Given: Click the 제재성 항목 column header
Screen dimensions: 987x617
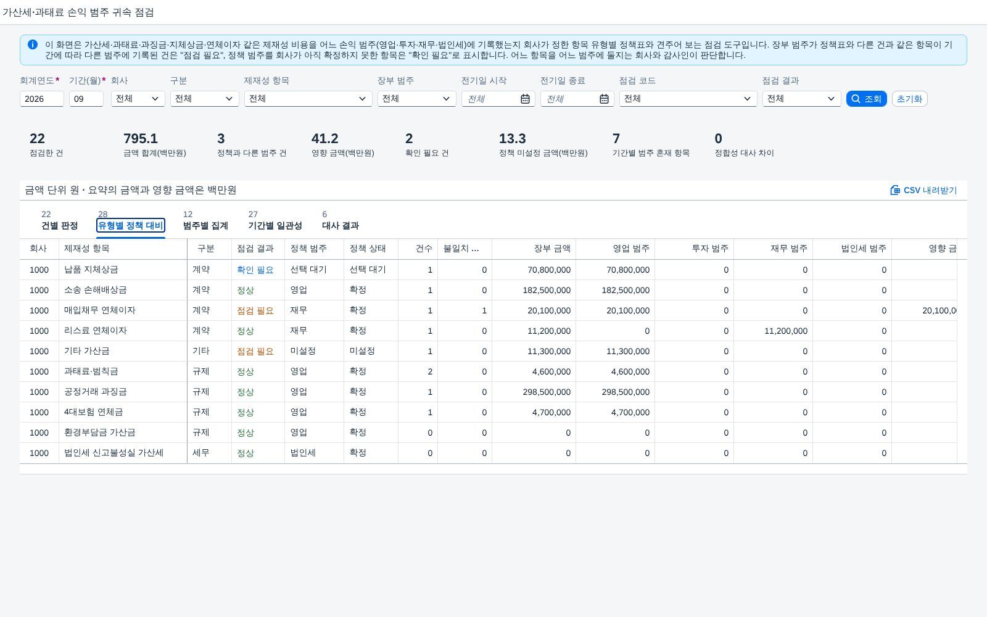Looking at the screenshot, I should coord(123,249).
